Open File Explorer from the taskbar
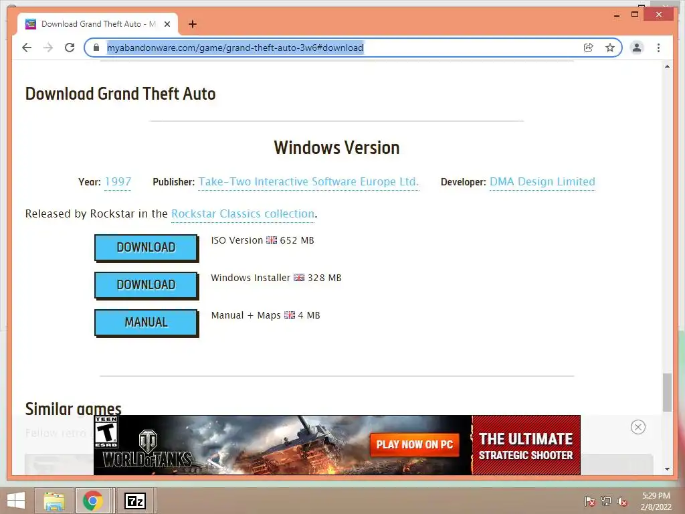The width and height of the screenshot is (685, 514). [x=54, y=501]
